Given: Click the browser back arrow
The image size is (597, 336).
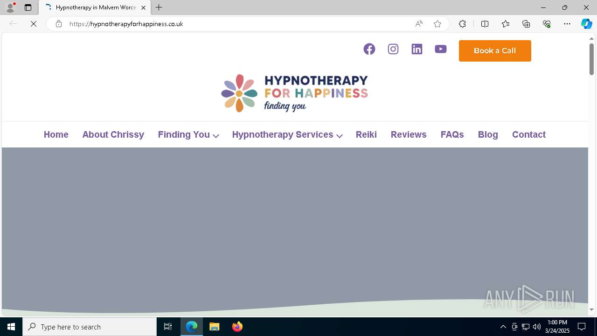Looking at the screenshot, I should point(13,24).
